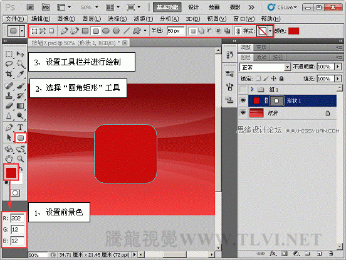The height and width of the screenshot is (260, 346).
Task: Toggle lock position
Action: tap(274, 79)
